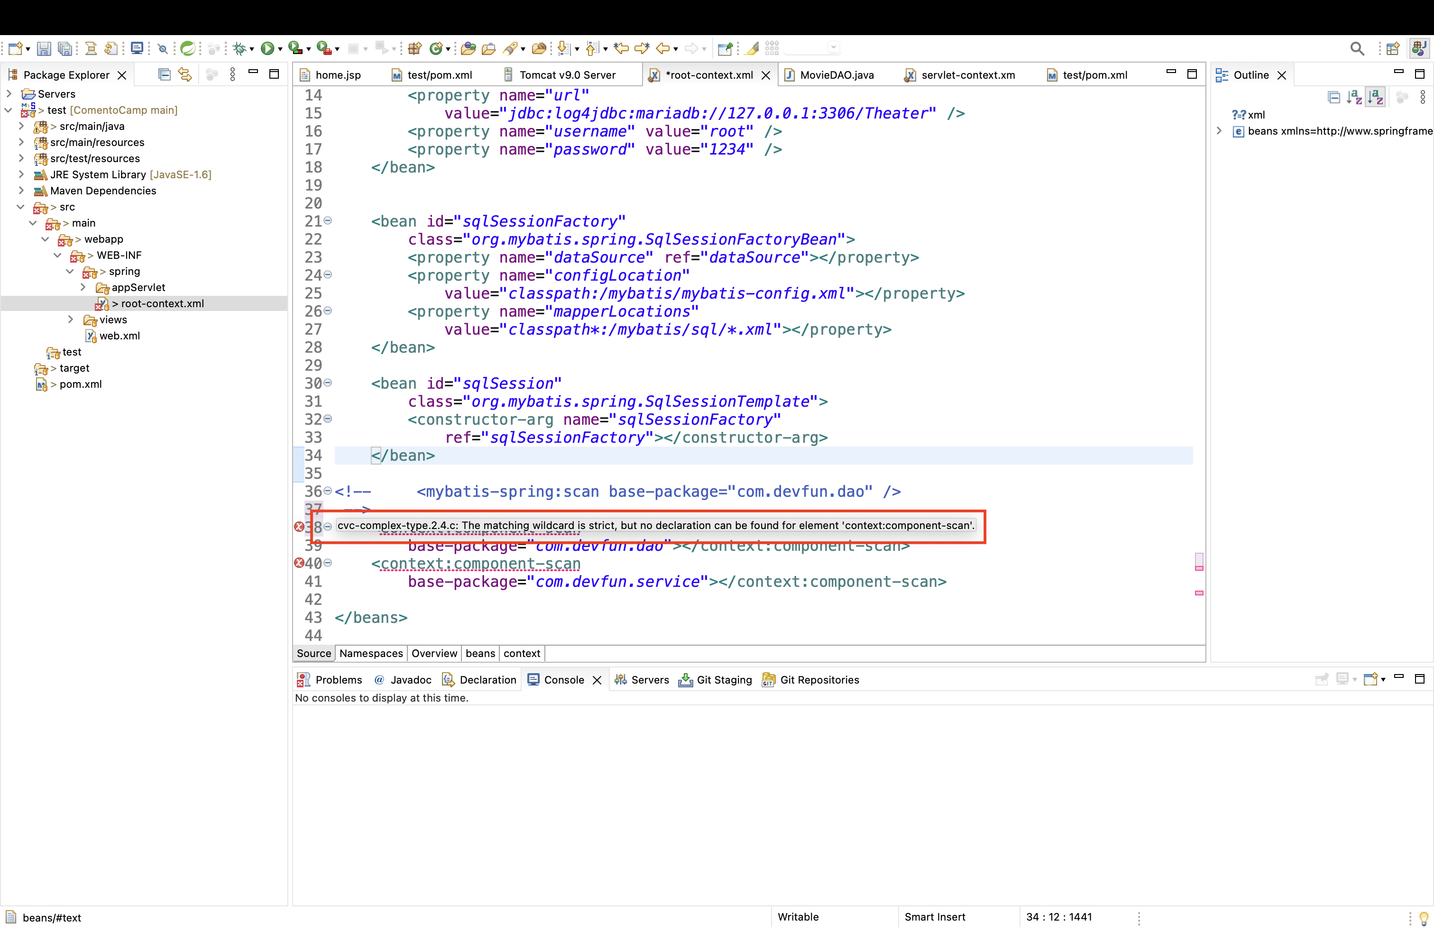Click the New Java Class icon
The height and width of the screenshot is (931, 1434).
pyautogui.click(x=436, y=48)
